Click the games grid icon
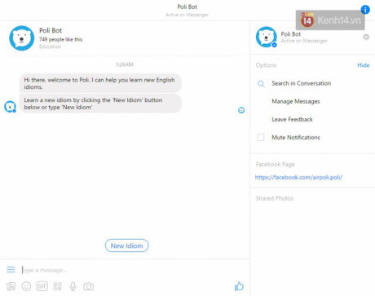375x296 pixels. pyautogui.click(x=58, y=286)
